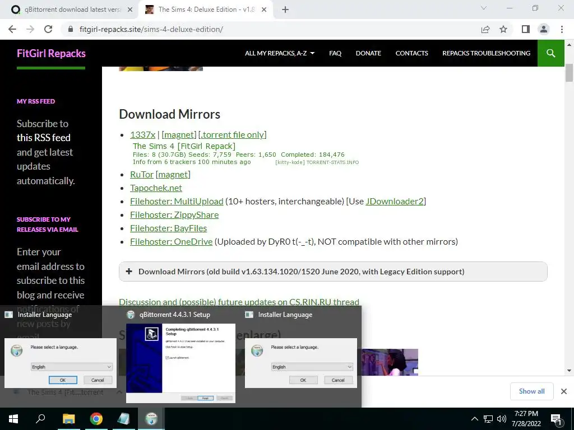The image size is (574, 430).
Task: Toggle Launch qBittorrent checkbox in setup preview
Action: tap(167, 358)
